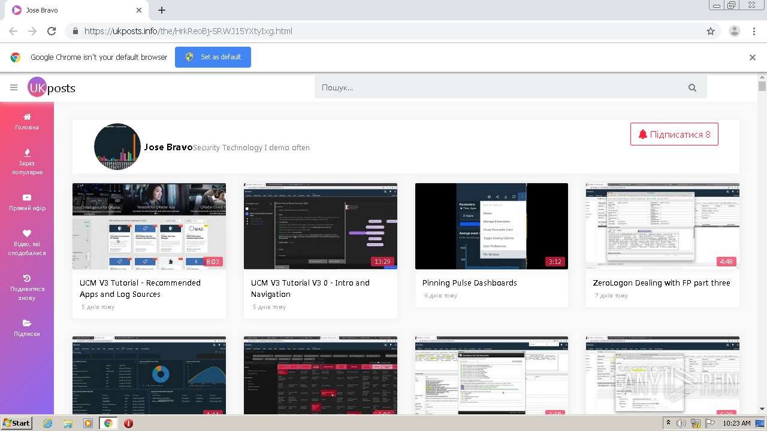Image resolution: width=767 pixels, height=431 pixels.
Task: Click Chrome icon in taskbar
Action: [108, 423]
